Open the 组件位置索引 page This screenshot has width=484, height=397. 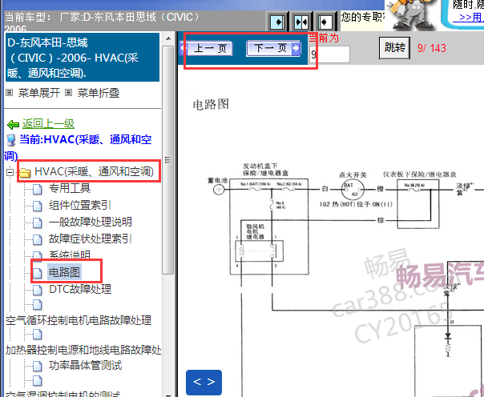(80, 205)
